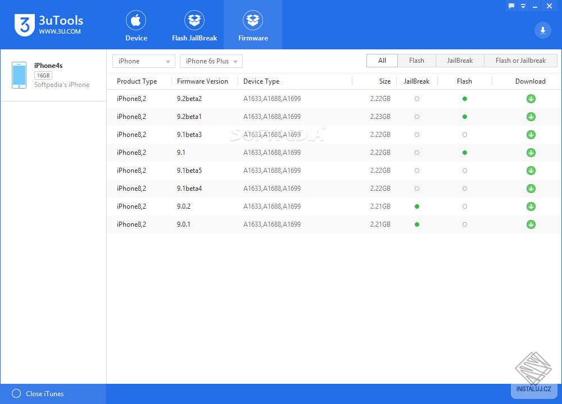Click the 3uTools logo

[x=25, y=25]
